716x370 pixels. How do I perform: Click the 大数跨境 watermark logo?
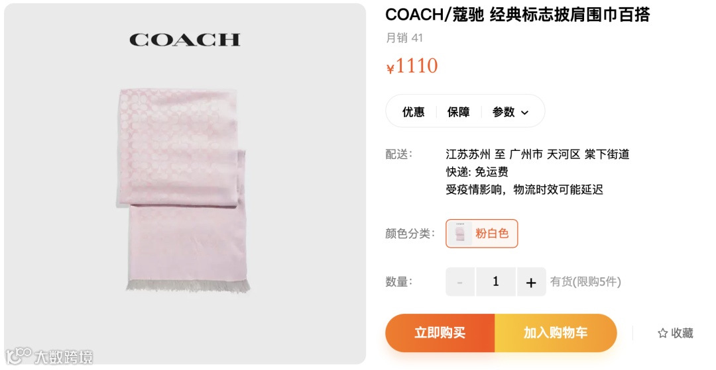click(49, 356)
